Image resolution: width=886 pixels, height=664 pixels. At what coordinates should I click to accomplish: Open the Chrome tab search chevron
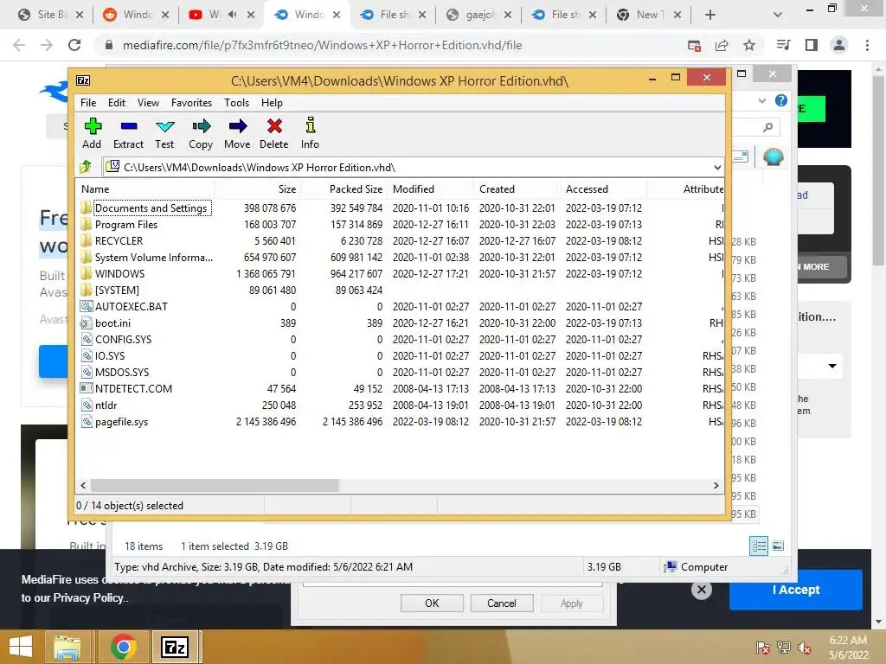(778, 15)
